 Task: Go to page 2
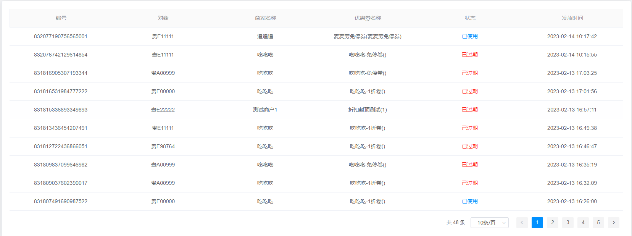pyautogui.click(x=552, y=223)
